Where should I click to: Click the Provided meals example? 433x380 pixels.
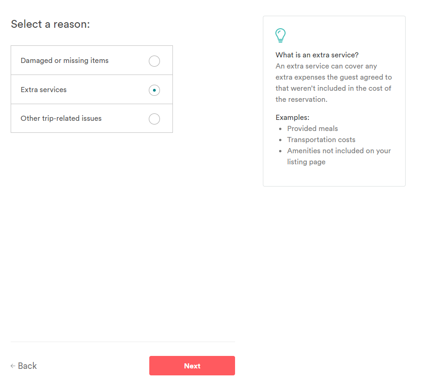pos(312,129)
